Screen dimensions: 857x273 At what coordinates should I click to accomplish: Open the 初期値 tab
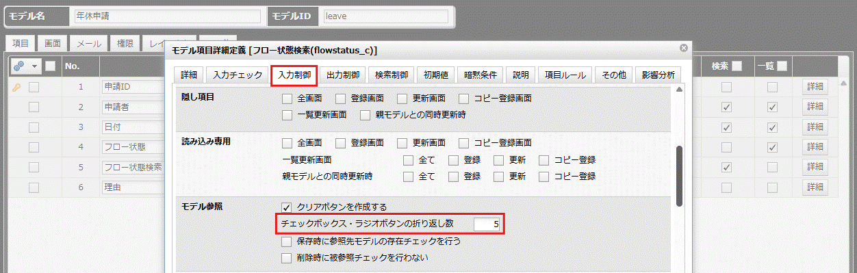[x=435, y=75]
